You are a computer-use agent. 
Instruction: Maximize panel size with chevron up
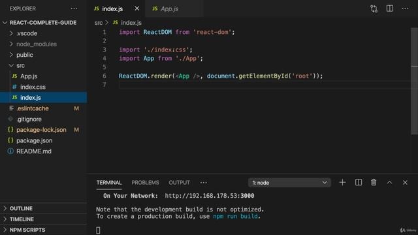pos(389,183)
